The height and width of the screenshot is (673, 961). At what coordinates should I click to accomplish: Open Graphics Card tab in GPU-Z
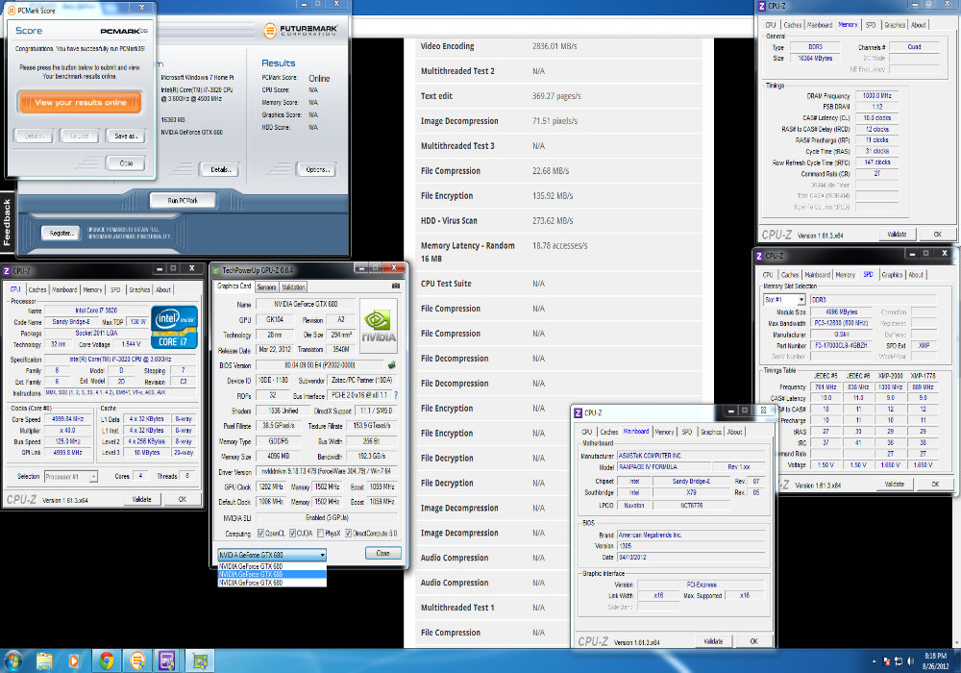tap(234, 287)
